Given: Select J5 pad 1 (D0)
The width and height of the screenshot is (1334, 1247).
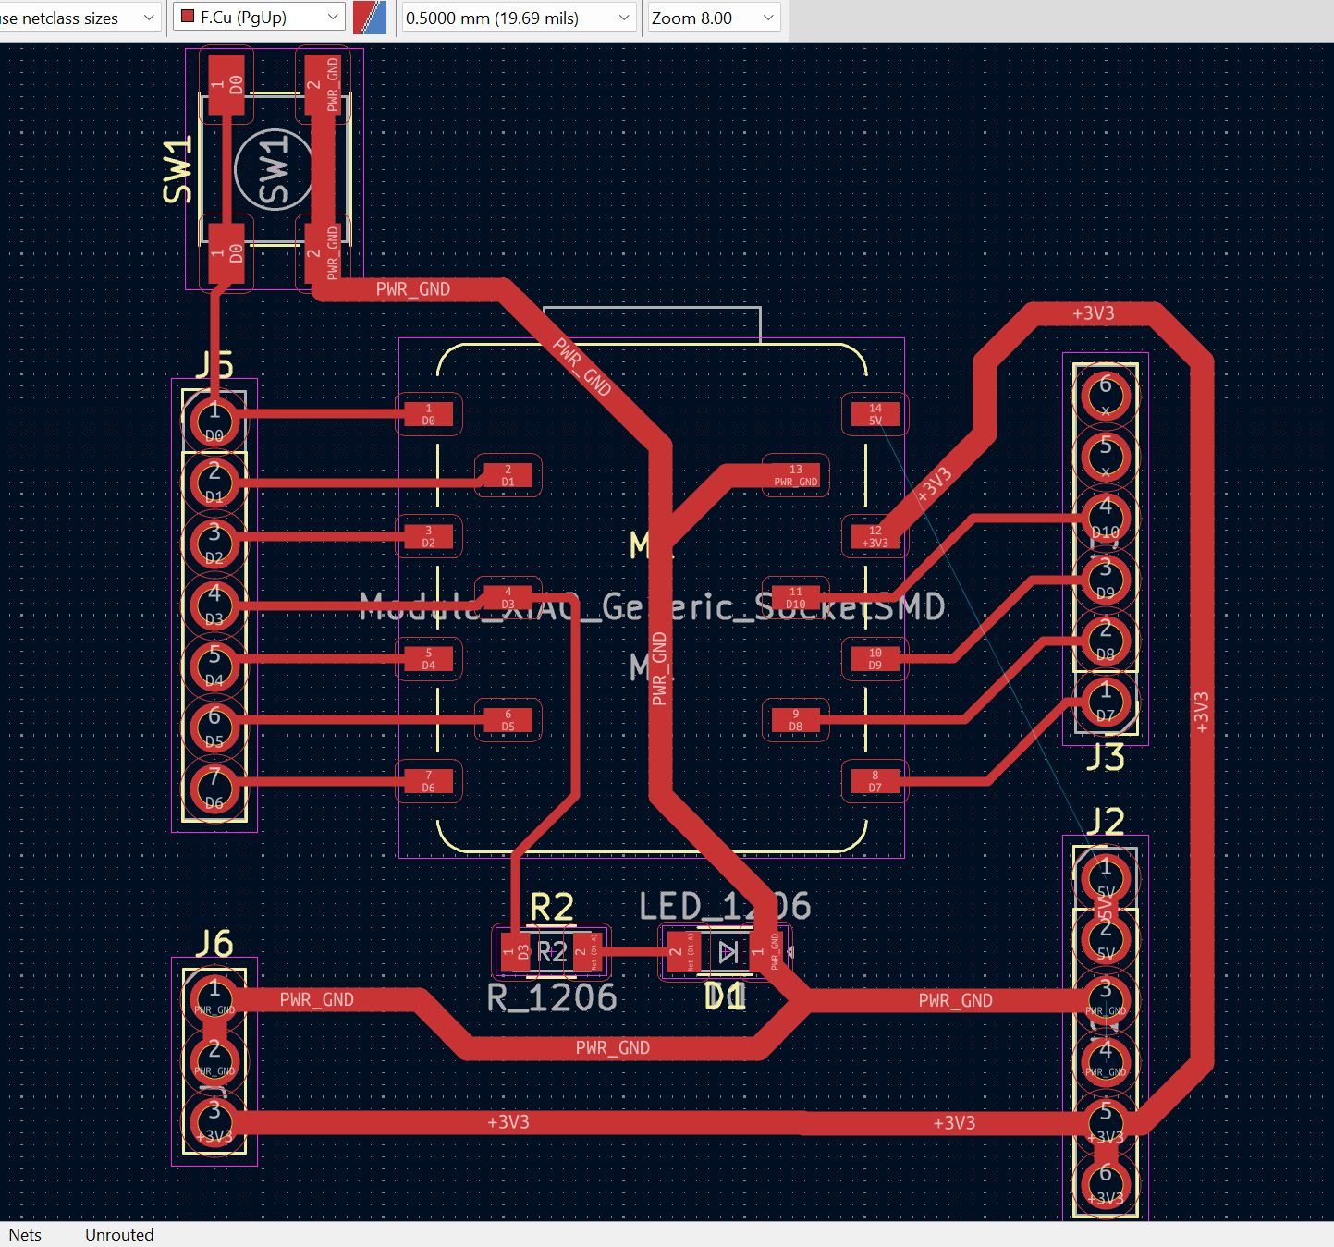Looking at the screenshot, I should (x=214, y=421).
